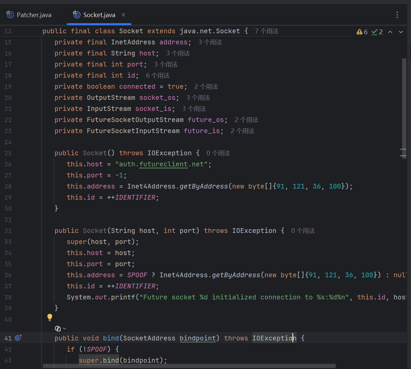Screen dimensions: 411x369
Task: Click the typo check indicator showing 2
Action: [377, 32]
